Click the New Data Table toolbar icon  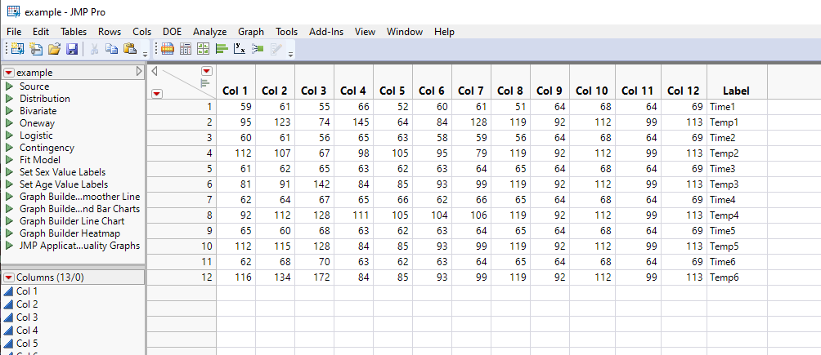pos(18,50)
